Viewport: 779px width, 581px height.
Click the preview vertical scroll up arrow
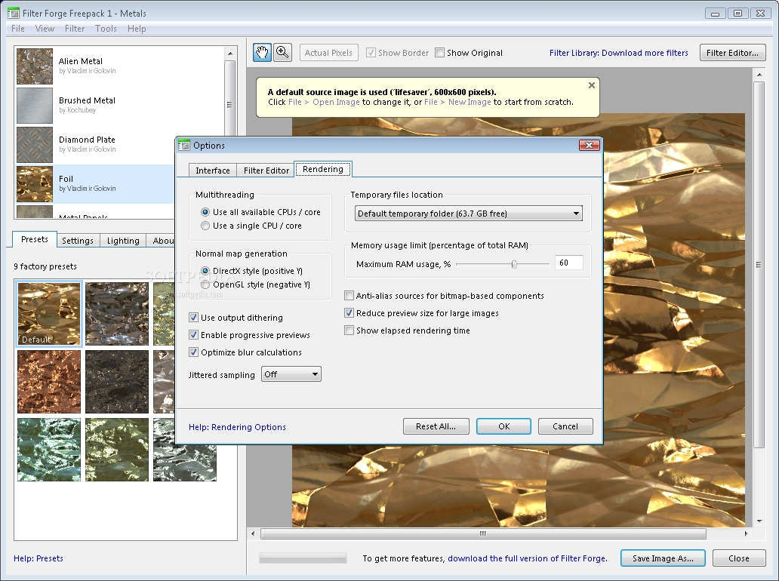[x=759, y=75]
